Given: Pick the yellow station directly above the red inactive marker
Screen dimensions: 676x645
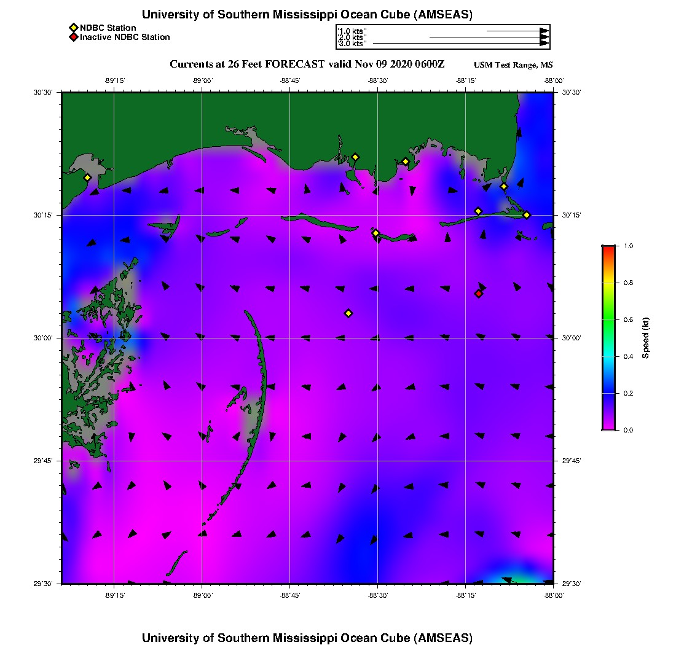Looking at the screenshot, I should [x=478, y=211].
